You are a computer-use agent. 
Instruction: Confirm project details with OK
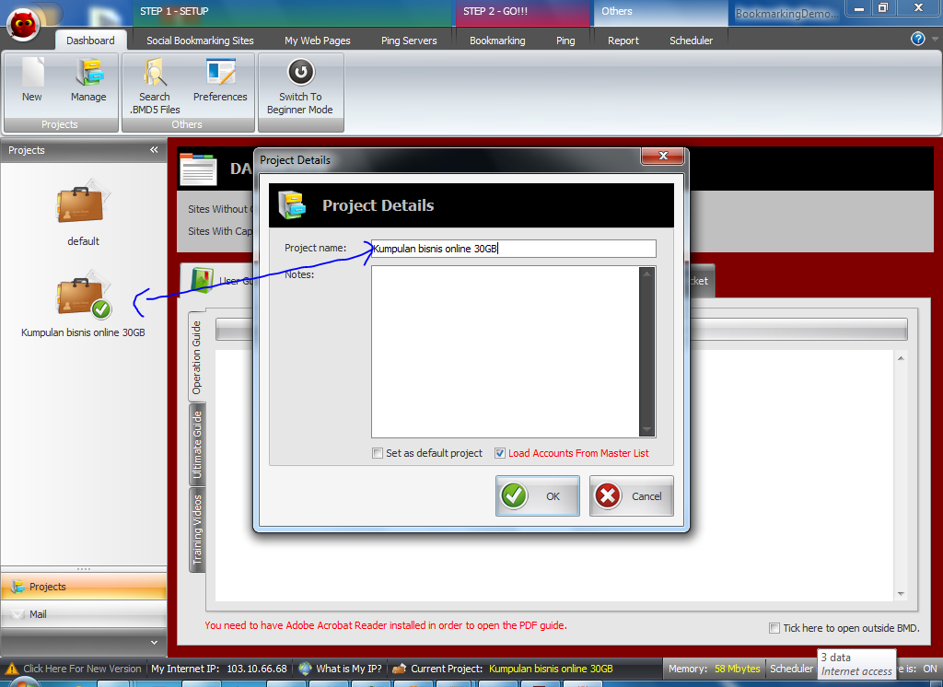(x=538, y=495)
